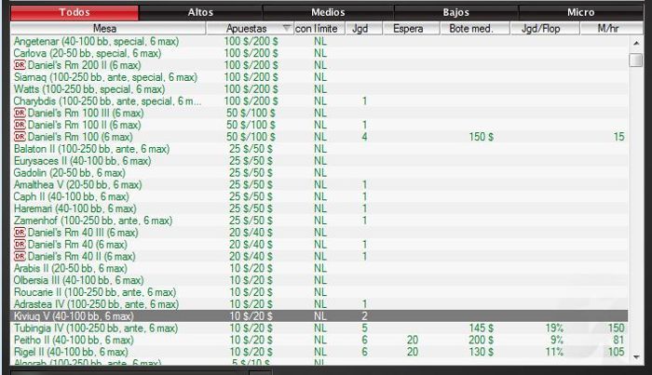Click the 9% Jgd/Flop value
Image resolution: width=652 pixels, height=375 pixels.
557,341
